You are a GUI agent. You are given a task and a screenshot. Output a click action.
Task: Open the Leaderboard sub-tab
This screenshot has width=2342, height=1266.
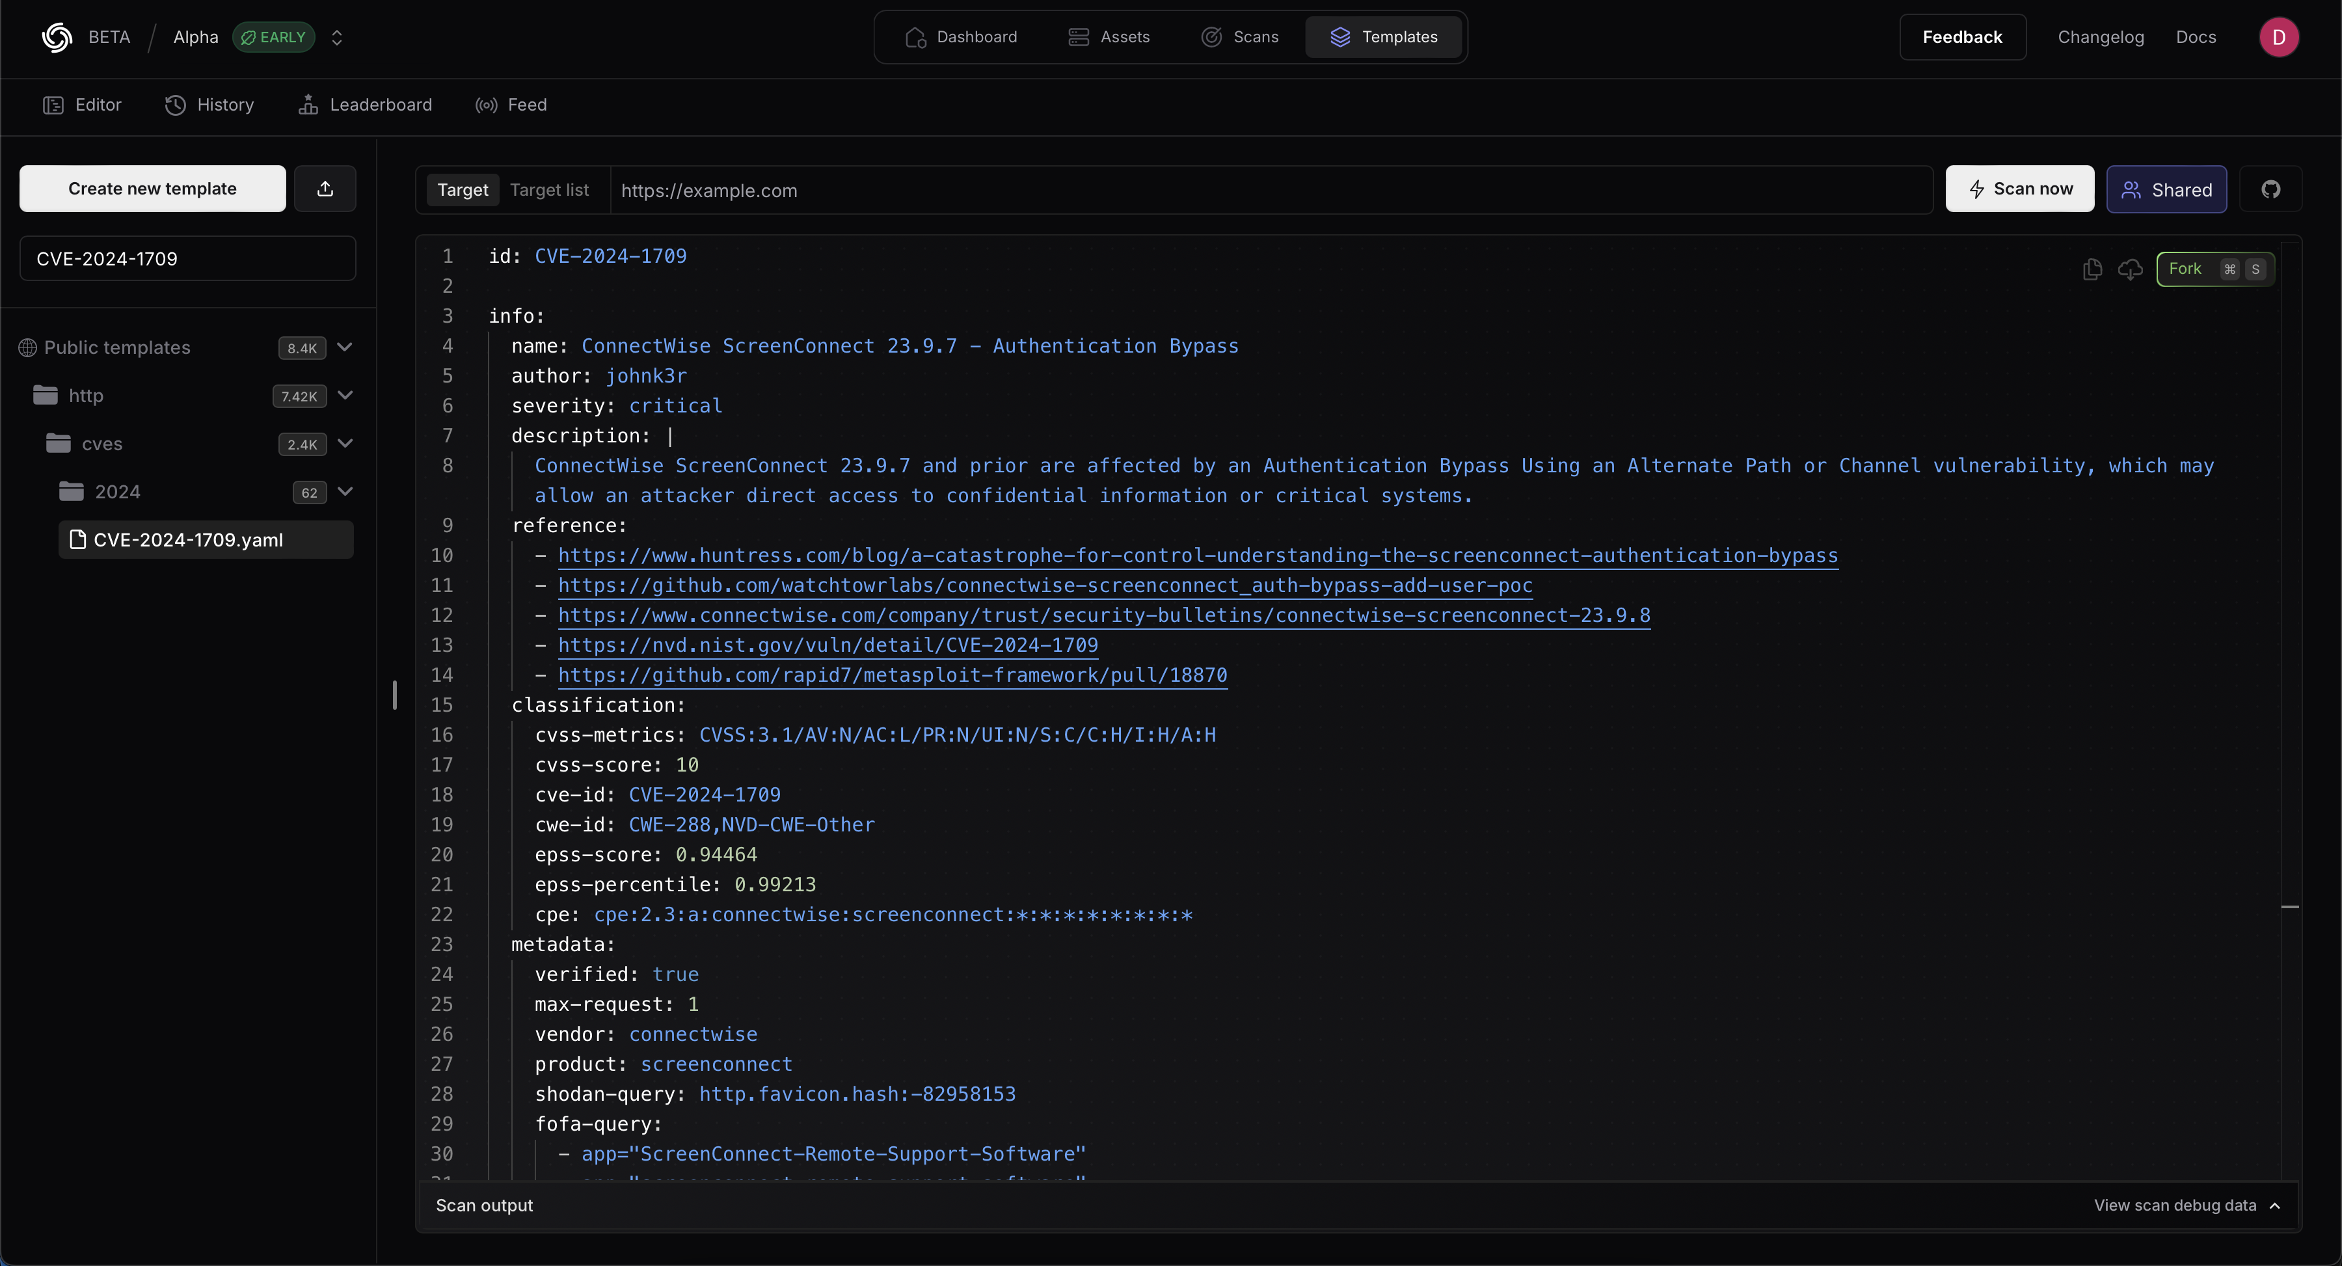[364, 105]
